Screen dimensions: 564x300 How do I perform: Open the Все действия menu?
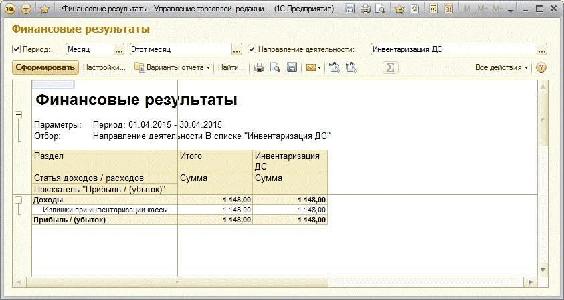pos(502,67)
